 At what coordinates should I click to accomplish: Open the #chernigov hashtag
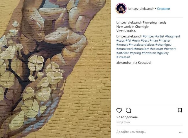coord(163,45)
